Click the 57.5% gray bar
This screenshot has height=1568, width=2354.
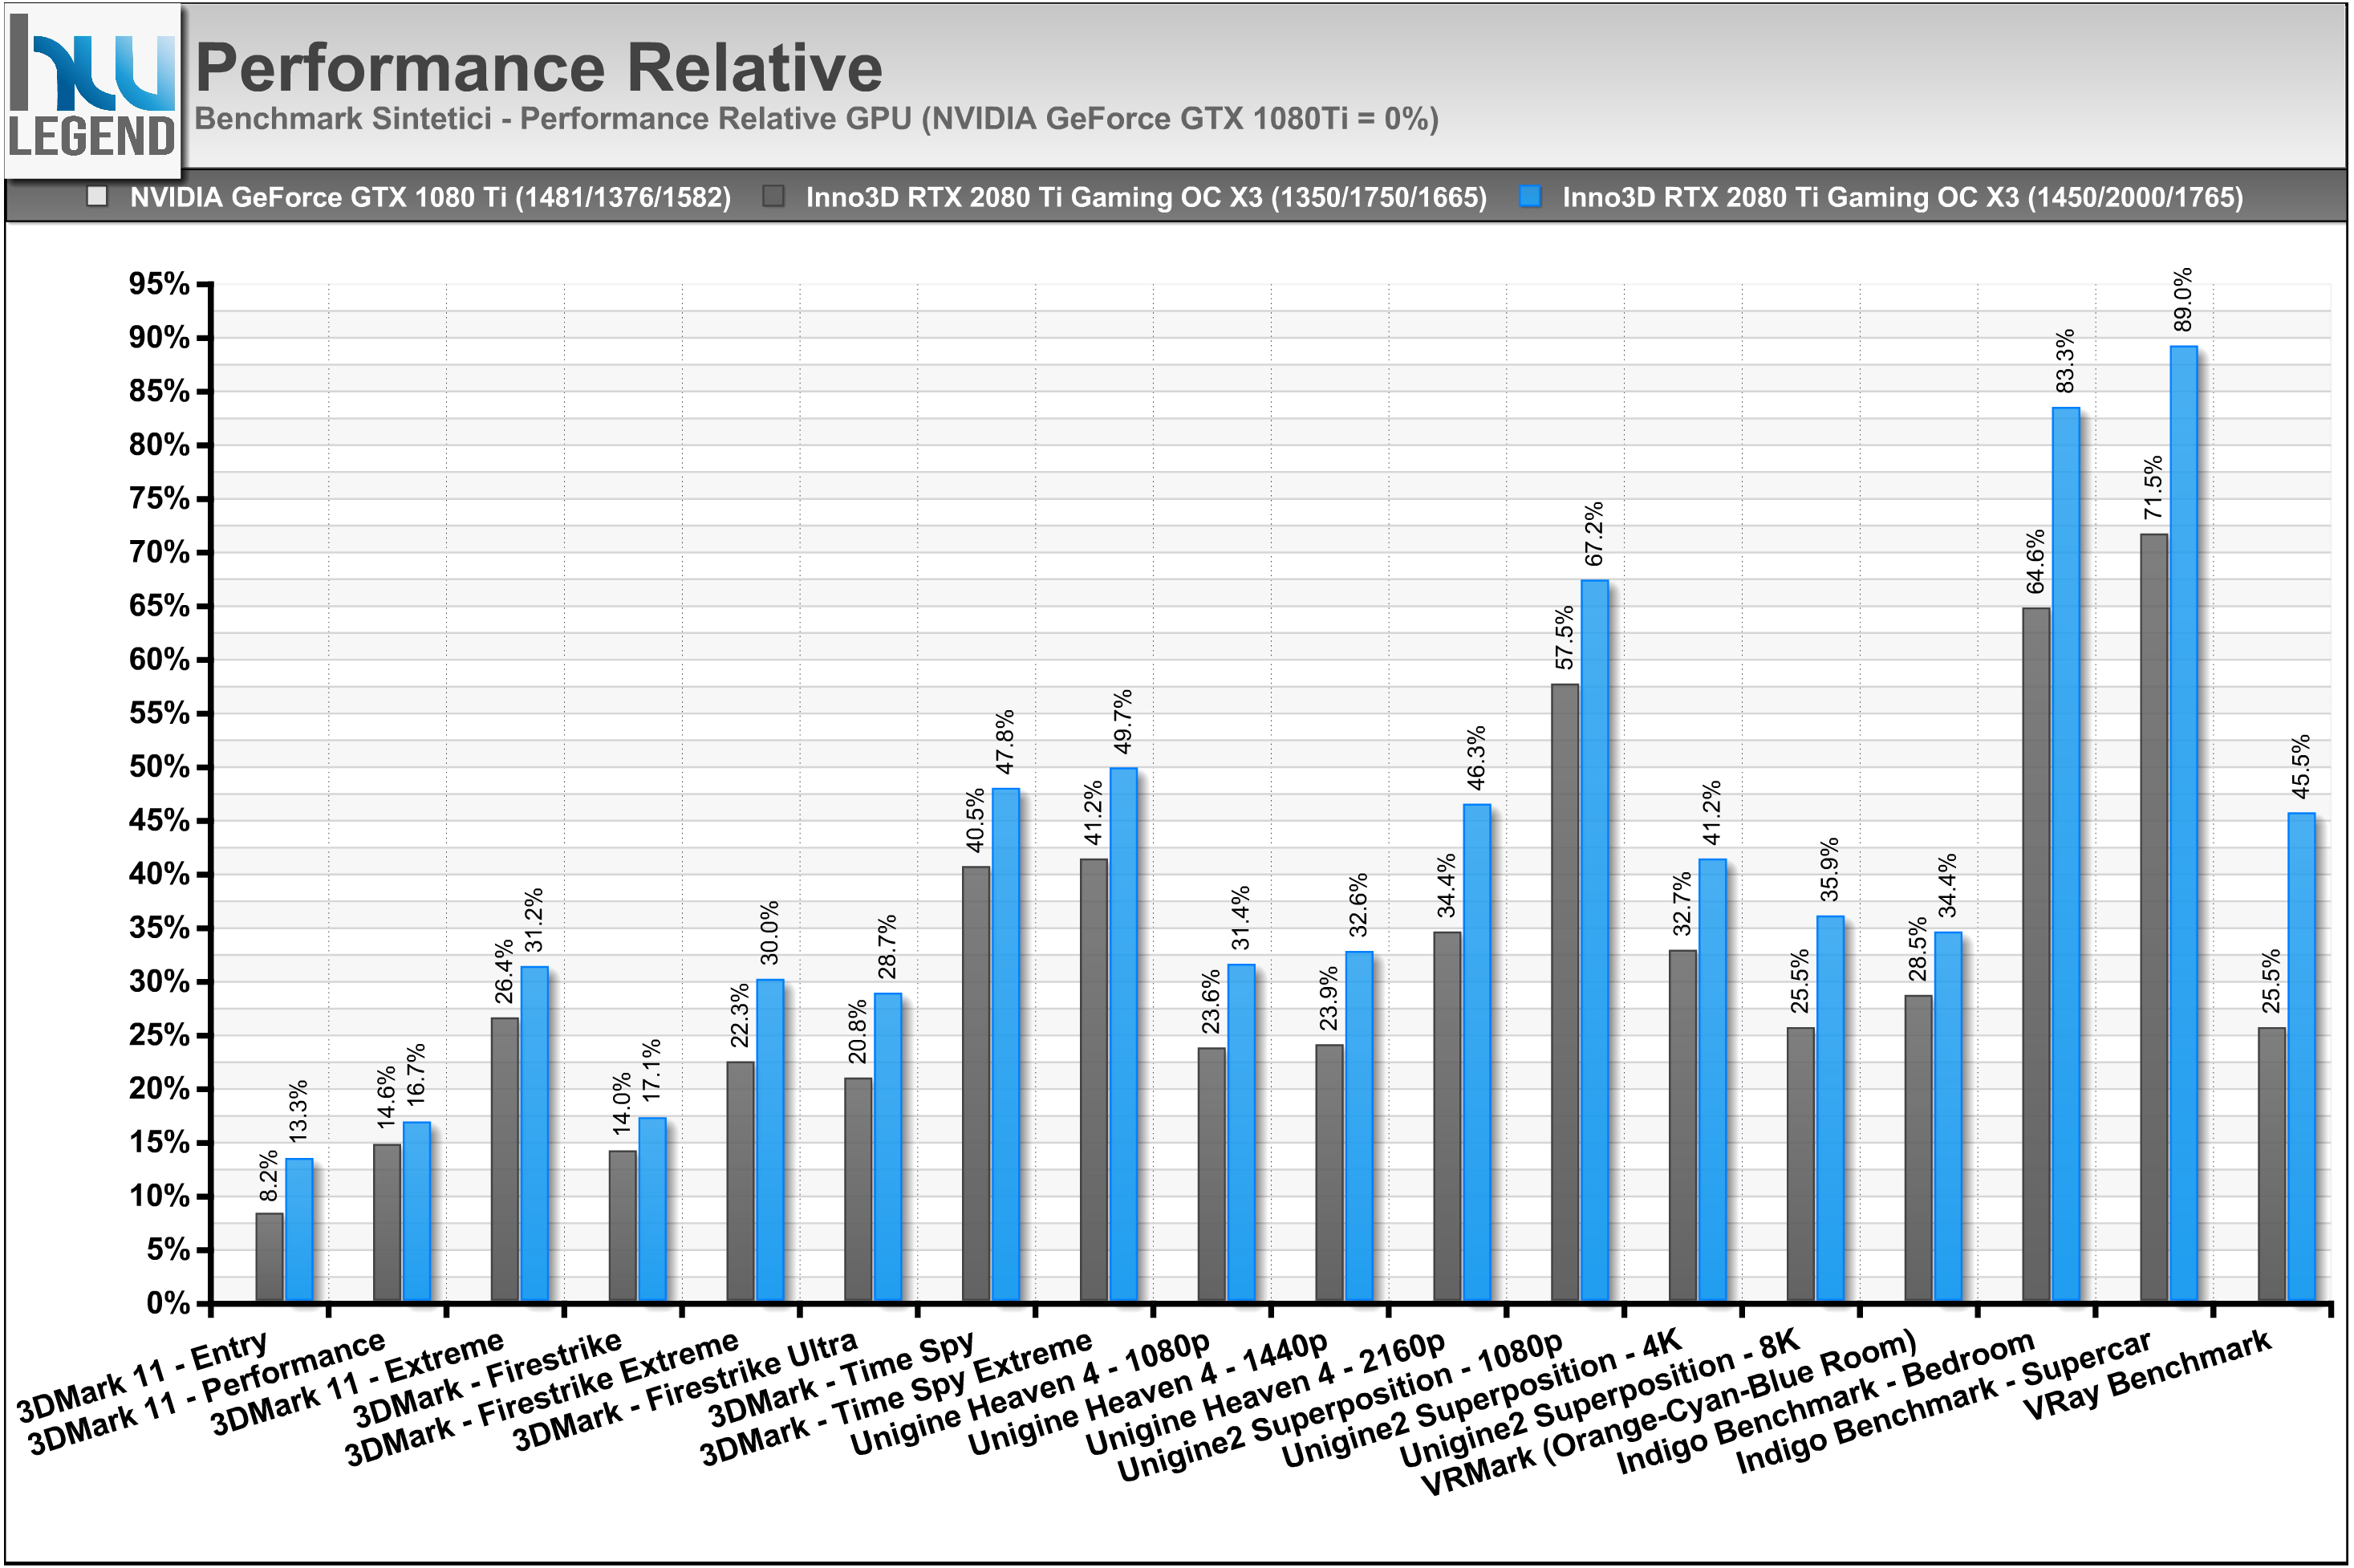(x=1565, y=993)
